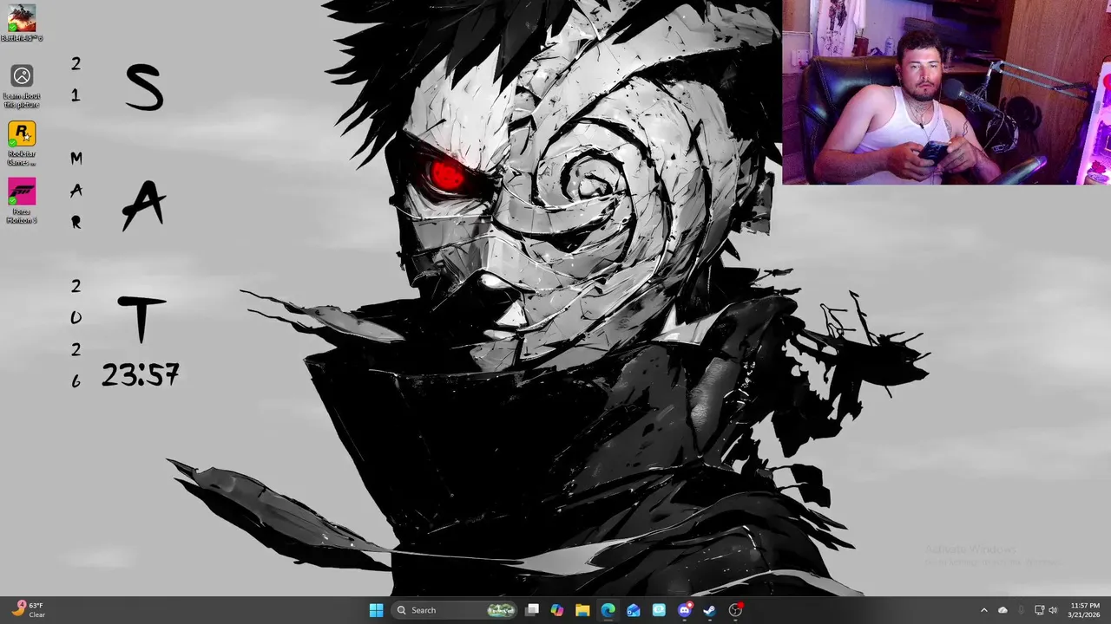Open the Windows Start menu
The image size is (1111, 624).
click(x=376, y=610)
